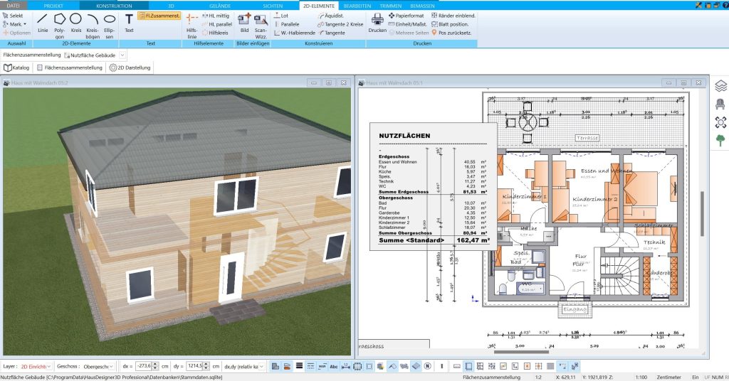This screenshot has width=729, height=381.
Task: Toggle Ränder einblend. margins display
Action: click(453, 16)
